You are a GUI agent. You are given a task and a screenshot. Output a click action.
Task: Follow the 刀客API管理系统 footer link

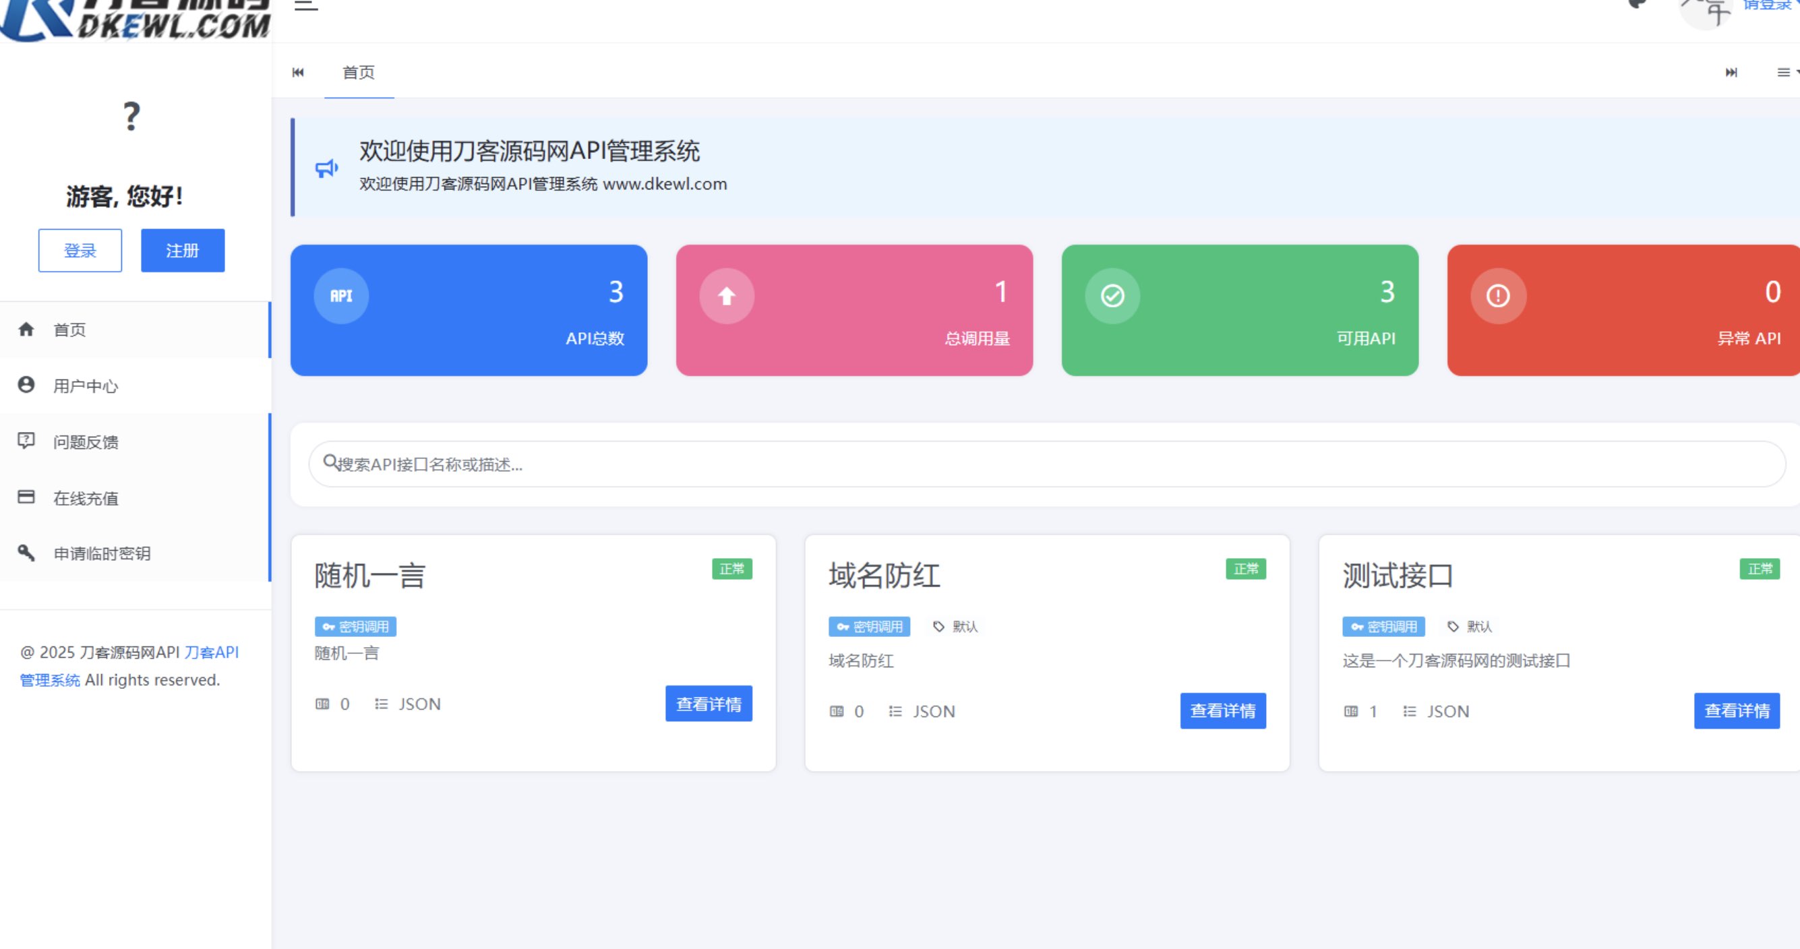[x=211, y=652]
